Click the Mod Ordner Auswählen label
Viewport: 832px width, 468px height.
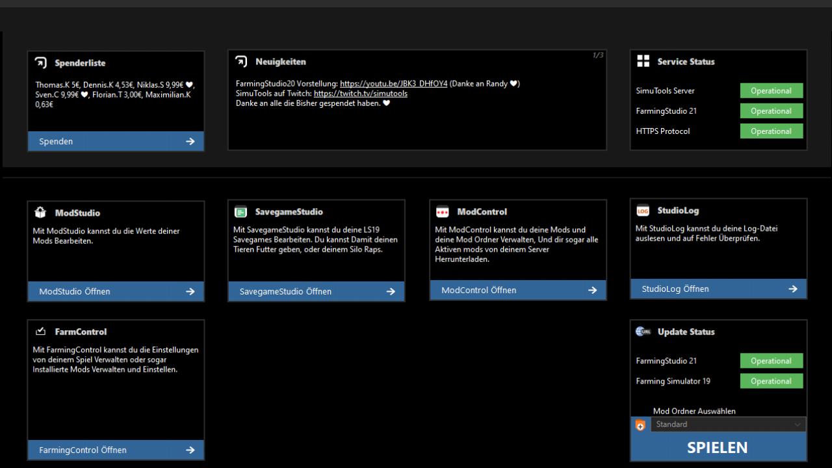tap(694, 411)
